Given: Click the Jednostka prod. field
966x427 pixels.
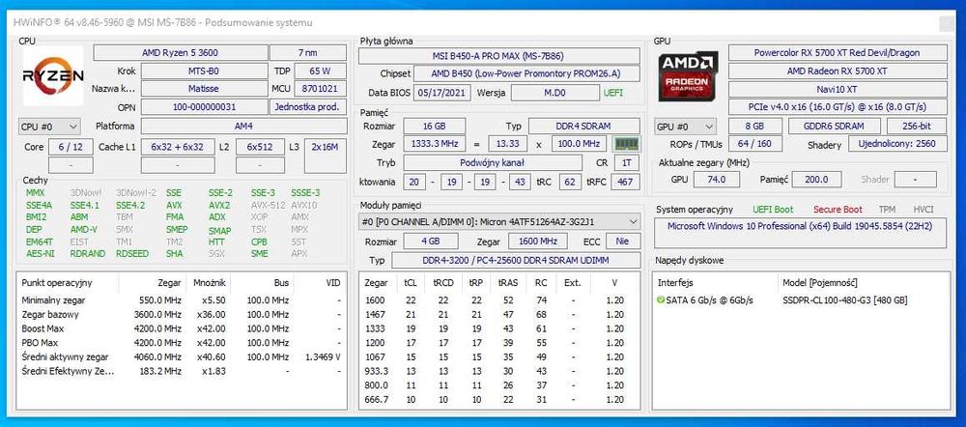Looking at the screenshot, I should coord(308,107).
